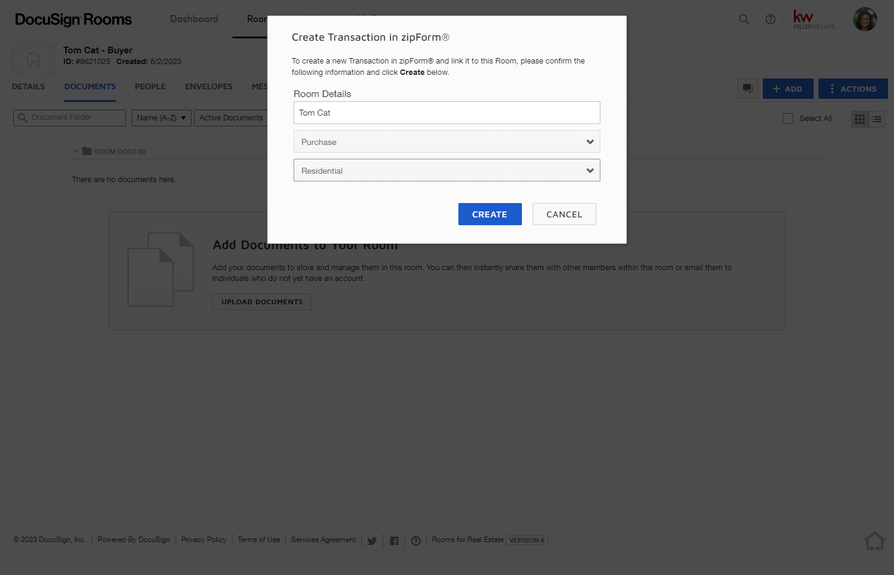Check the Select All checkbox
Screen dimensions: 894x575
[788, 119]
